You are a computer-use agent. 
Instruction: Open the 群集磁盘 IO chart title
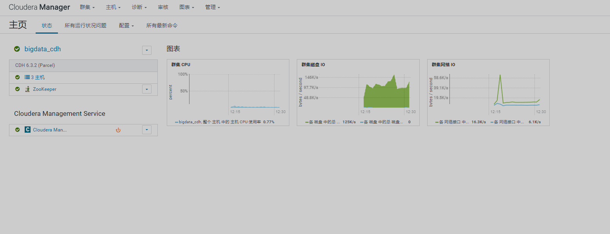[x=313, y=65]
